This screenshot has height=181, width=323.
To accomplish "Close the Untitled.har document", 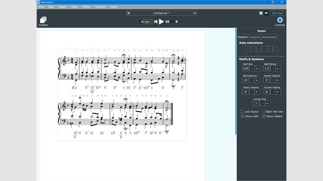I will 128,13.
